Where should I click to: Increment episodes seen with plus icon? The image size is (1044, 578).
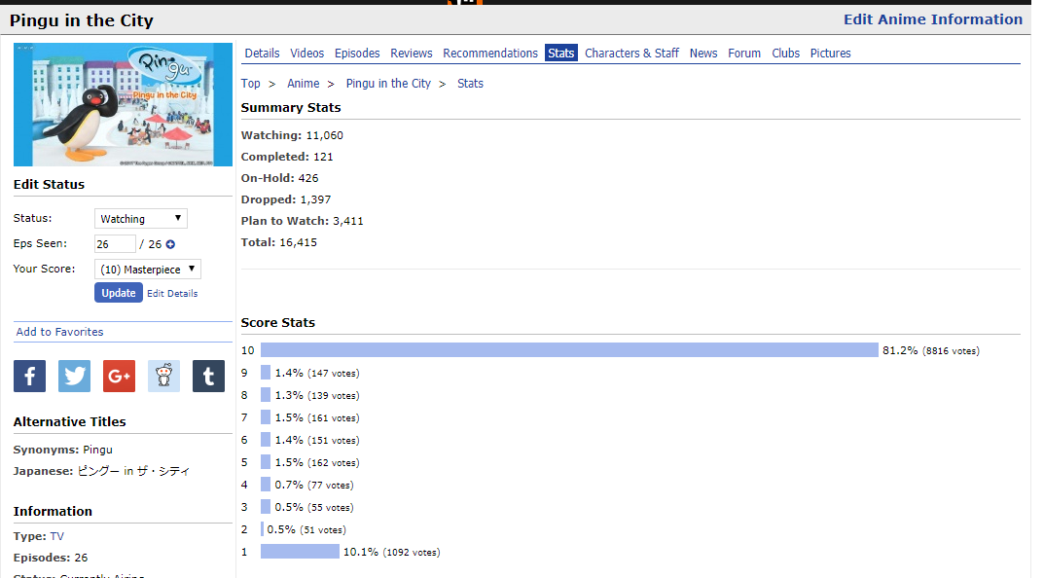[x=170, y=244]
